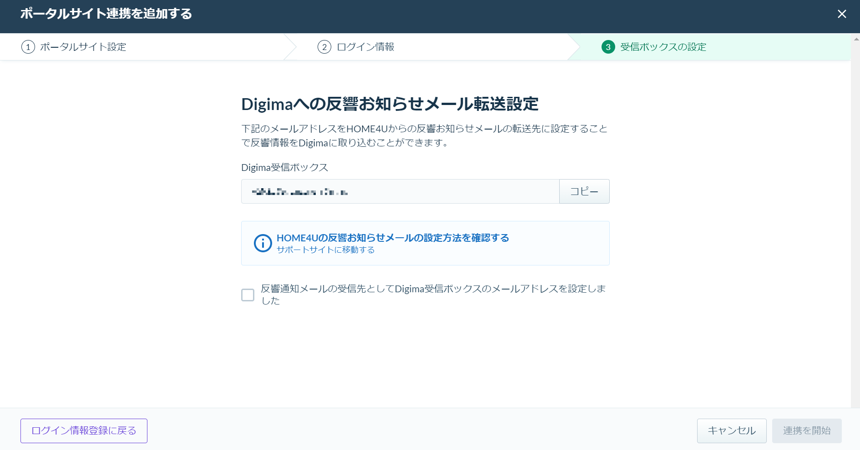The height and width of the screenshot is (450, 860).
Task: Click the scrollbar up arrow
Action: (856, 39)
